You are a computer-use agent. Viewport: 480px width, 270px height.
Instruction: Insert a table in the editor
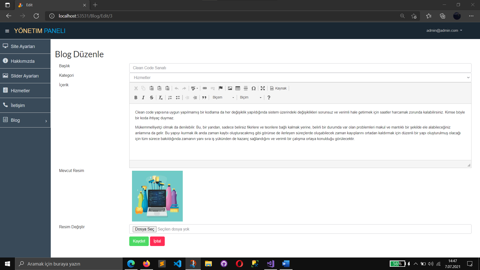(x=238, y=88)
